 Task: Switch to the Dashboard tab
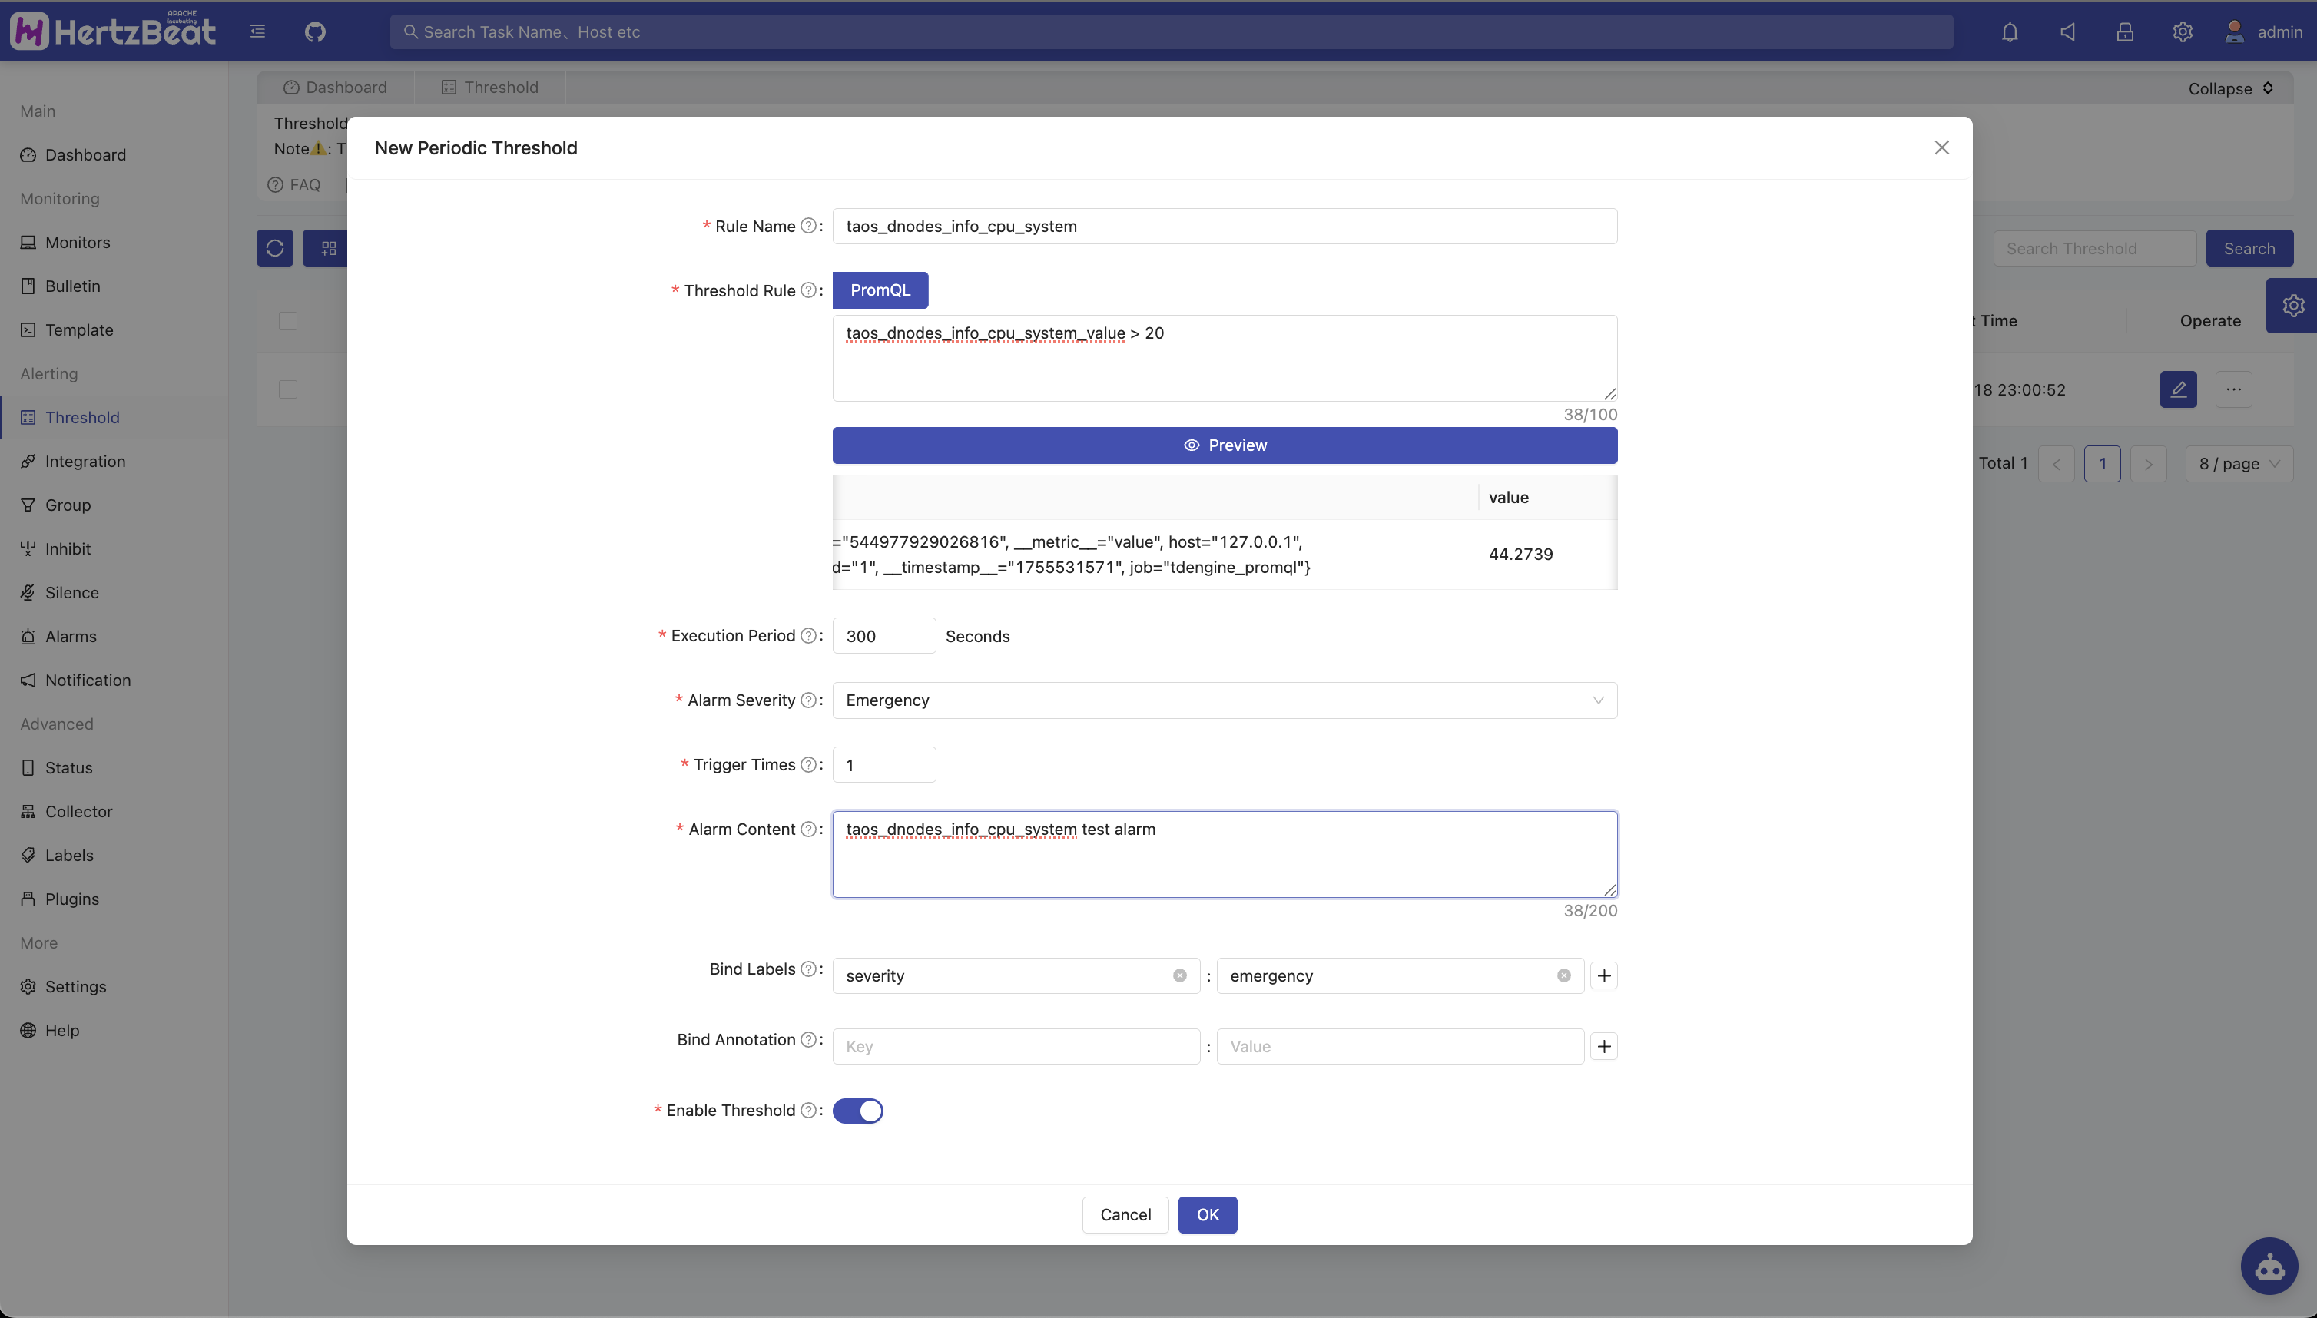coord(335,88)
